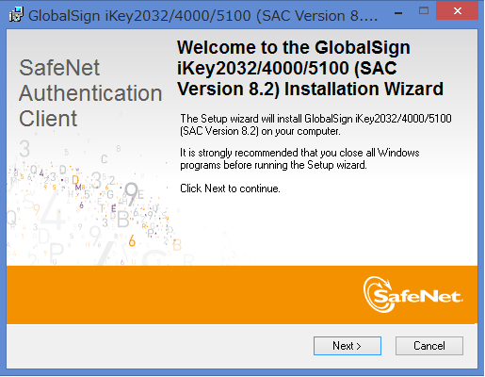Image resolution: width=485 pixels, height=377 pixels.
Task: Click 'The Setup wizard will install' paragraph
Action: tap(315, 124)
